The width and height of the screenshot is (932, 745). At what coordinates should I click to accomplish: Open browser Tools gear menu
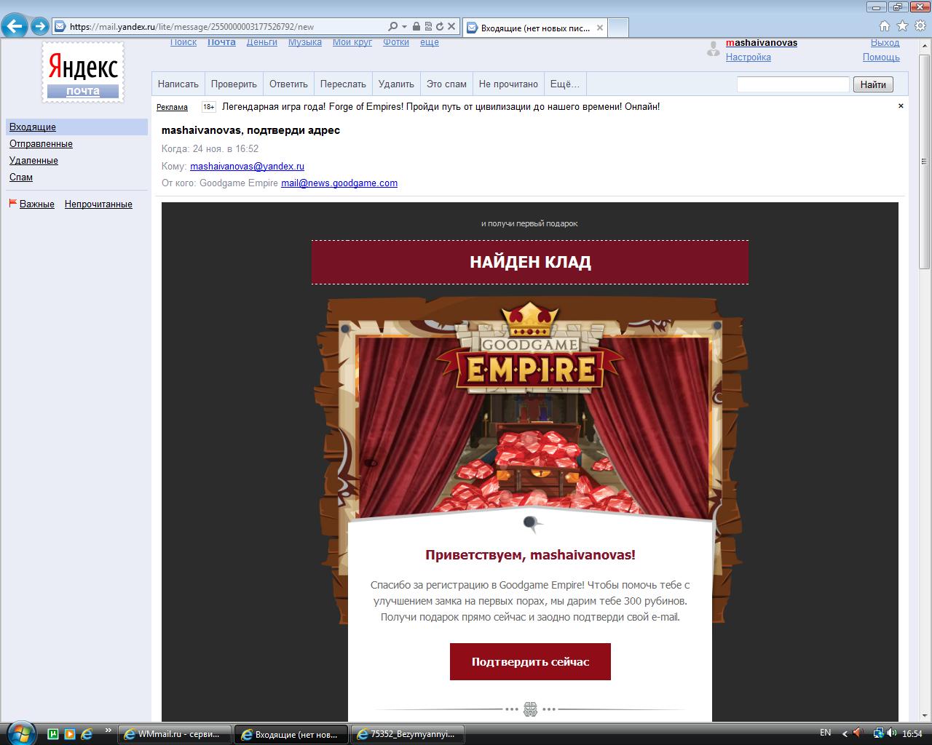coord(920,26)
